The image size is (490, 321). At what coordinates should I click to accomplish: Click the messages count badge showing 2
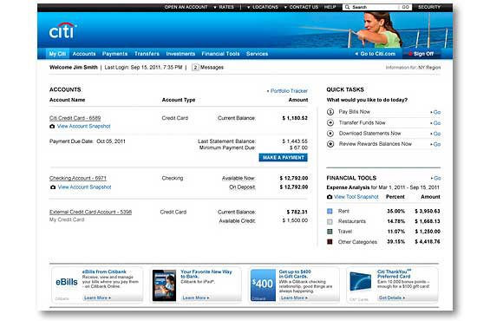tap(195, 67)
